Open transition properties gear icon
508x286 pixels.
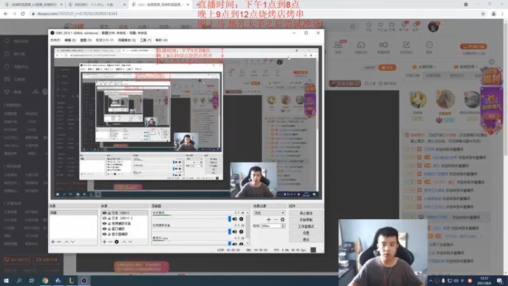(x=282, y=219)
